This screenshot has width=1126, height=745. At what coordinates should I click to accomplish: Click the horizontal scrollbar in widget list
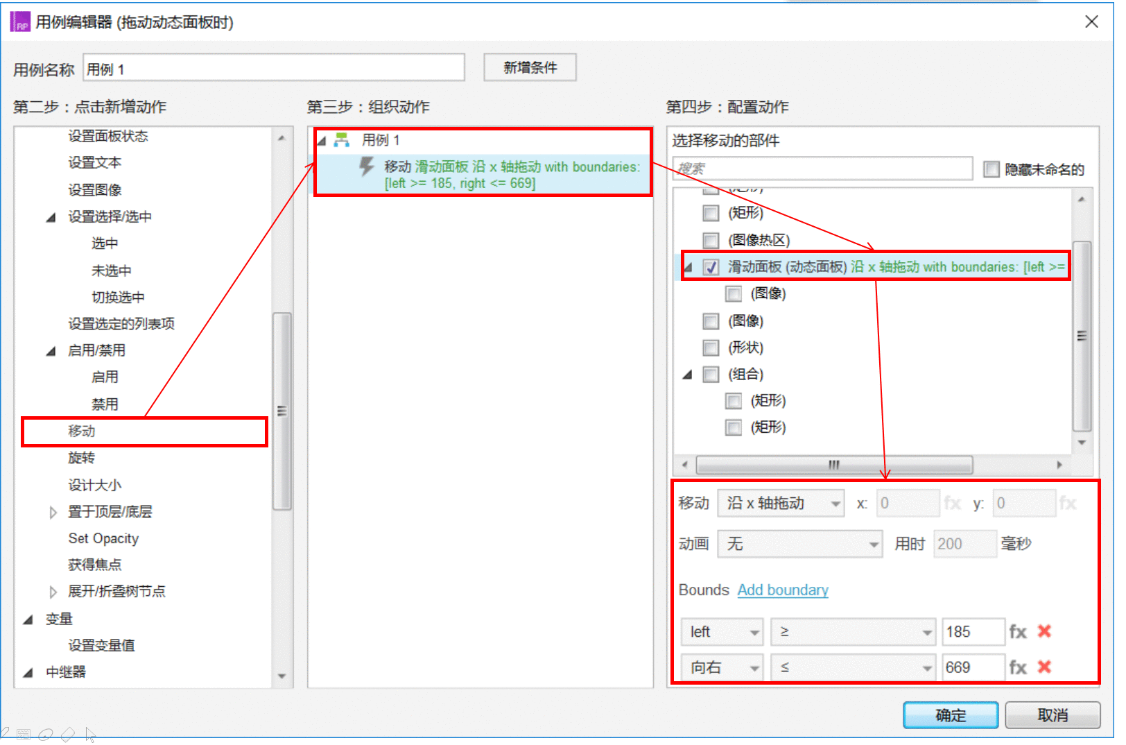click(834, 464)
